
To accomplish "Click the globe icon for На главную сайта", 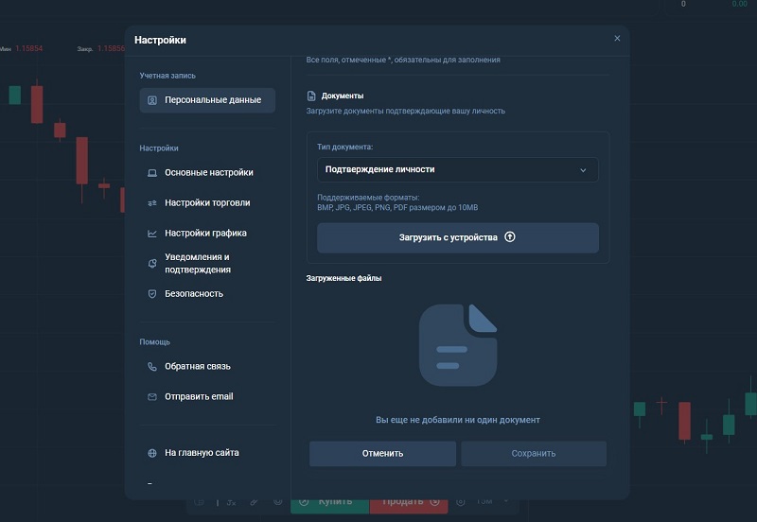I will [152, 453].
